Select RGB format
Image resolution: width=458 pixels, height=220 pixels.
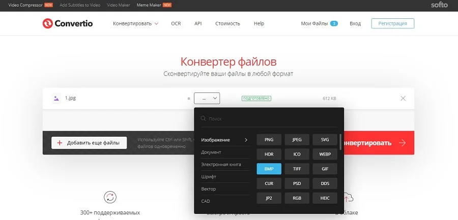[297, 198]
